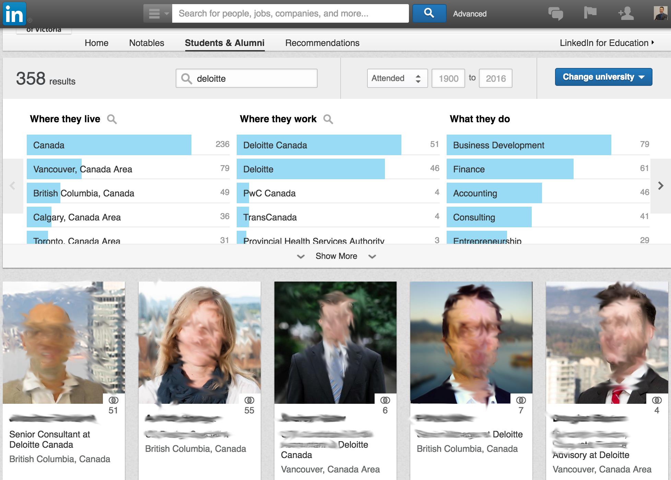Open the profile photo account menu
Viewport: 671px width, 480px height.
[x=661, y=14]
